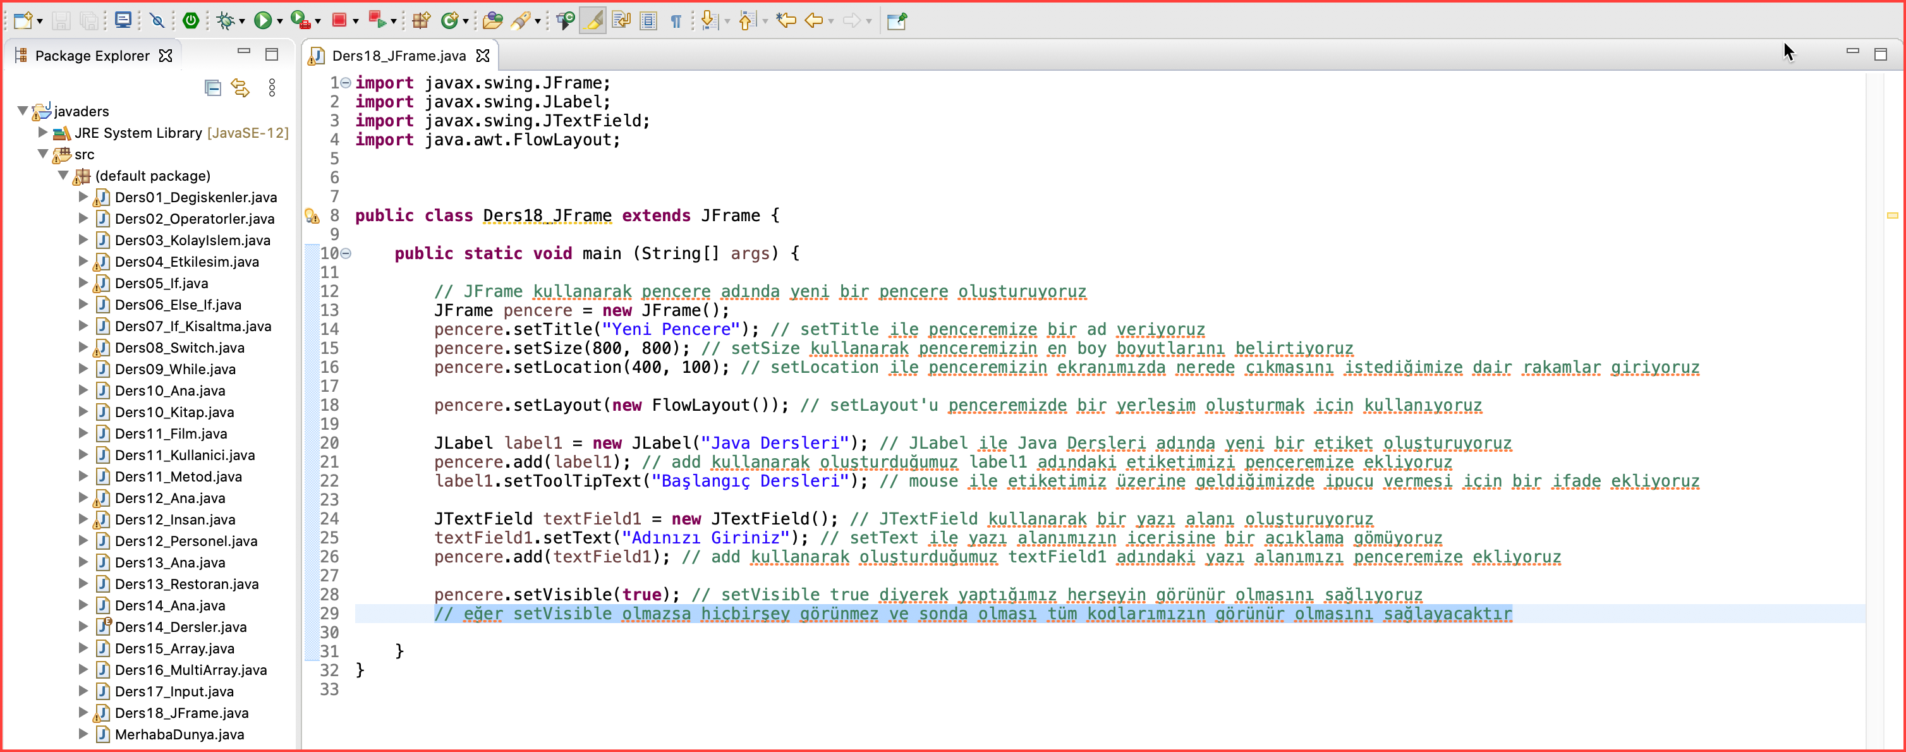
Task: Collapse the javaders project node
Action: coord(23,111)
